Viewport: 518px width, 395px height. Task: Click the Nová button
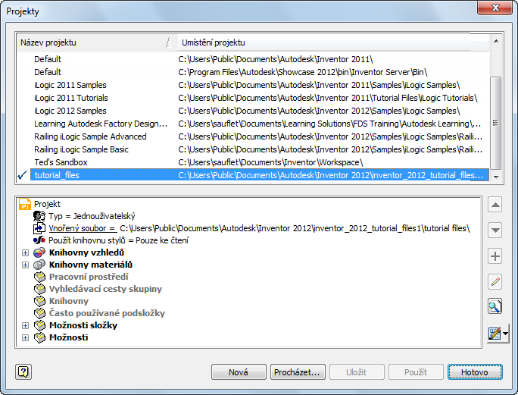(x=239, y=372)
